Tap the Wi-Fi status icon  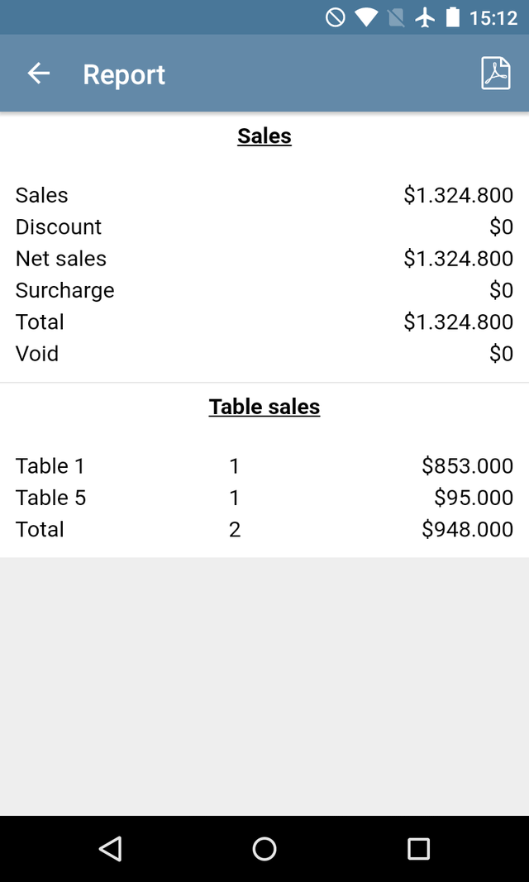pos(365,17)
